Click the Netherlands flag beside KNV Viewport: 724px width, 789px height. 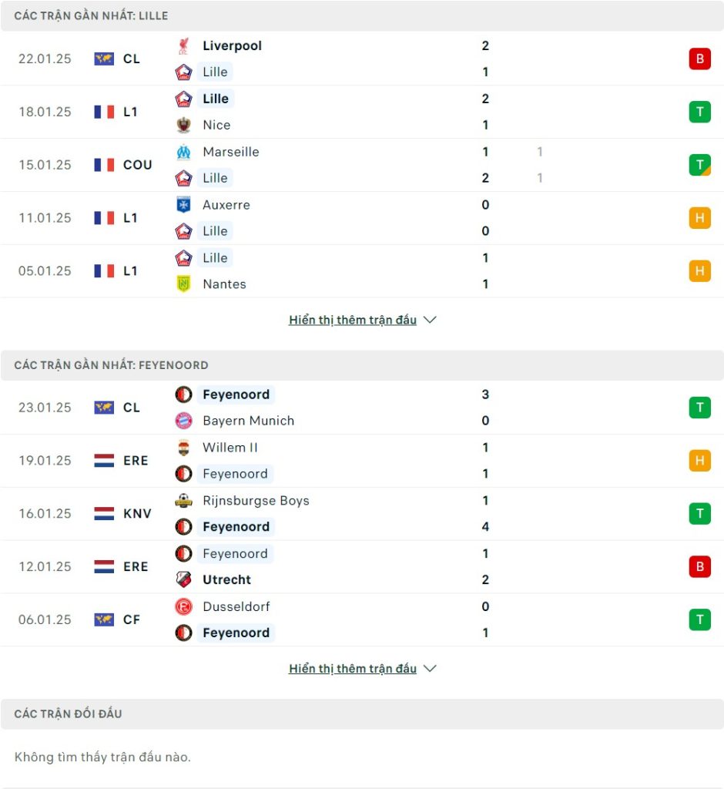pyautogui.click(x=104, y=514)
